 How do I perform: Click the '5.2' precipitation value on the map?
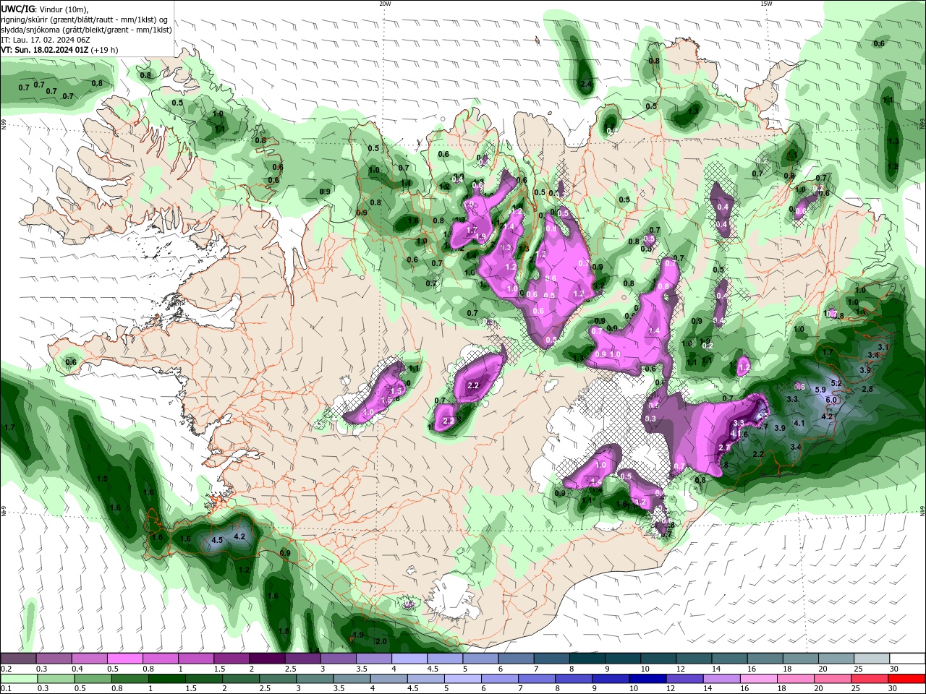837,382
